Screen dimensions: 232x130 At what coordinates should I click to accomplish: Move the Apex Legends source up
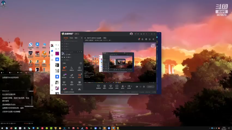pyautogui.click(x=77, y=52)
